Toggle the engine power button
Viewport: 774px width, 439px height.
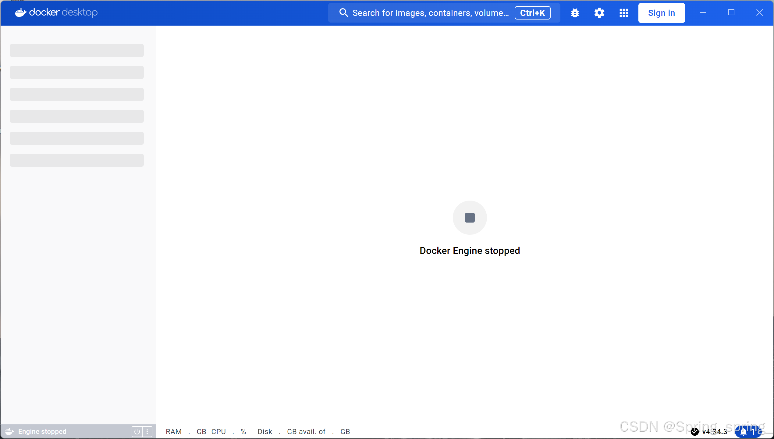coord(137,431)
